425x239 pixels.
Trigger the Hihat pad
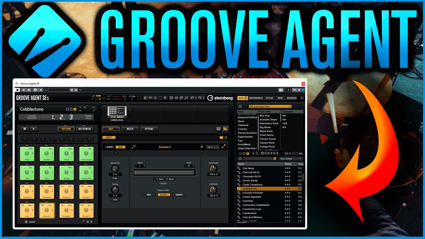coord(27,154)
